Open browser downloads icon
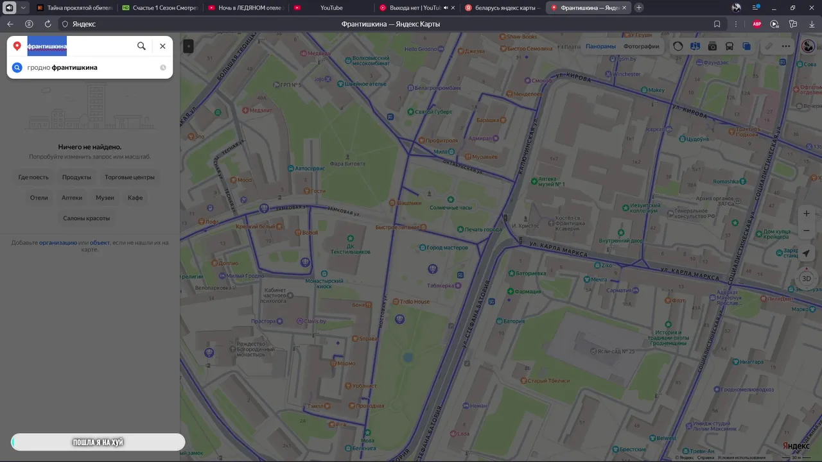The height and width of the screenshot is (462, 822). click(x=812, y=24)
